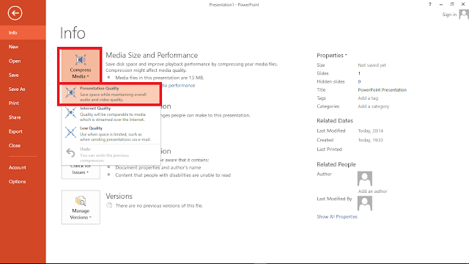Click the Compress Media speaker icon
The width and height of the screenshot is (469, 264).
point(81,60)
